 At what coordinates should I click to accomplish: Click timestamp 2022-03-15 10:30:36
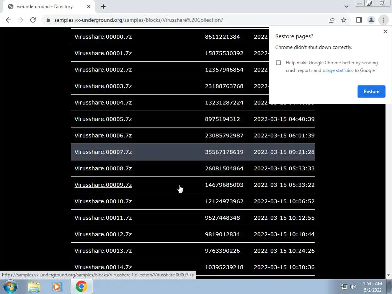coord(284,267)
